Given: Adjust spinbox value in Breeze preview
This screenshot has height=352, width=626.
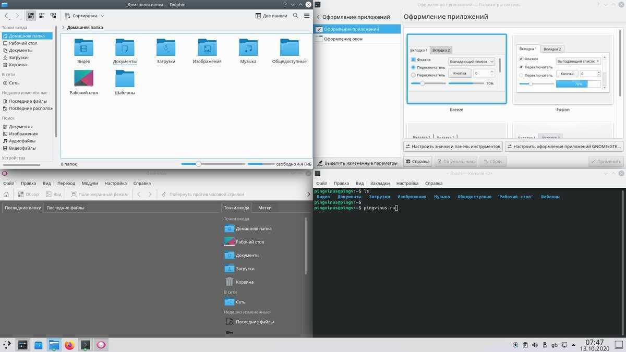Looking at the screenshot, I should coord(485,74).
